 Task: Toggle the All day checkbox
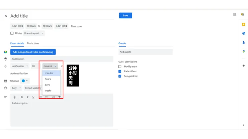point(12,33)
